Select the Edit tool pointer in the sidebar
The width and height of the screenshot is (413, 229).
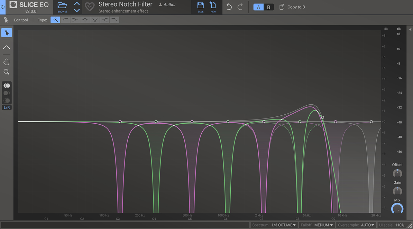[7, 32]
